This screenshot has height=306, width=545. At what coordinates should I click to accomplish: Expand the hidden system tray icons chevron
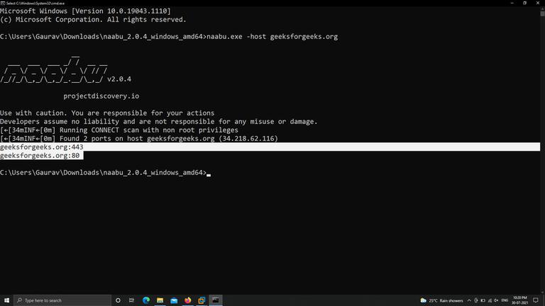pos(469,300)
